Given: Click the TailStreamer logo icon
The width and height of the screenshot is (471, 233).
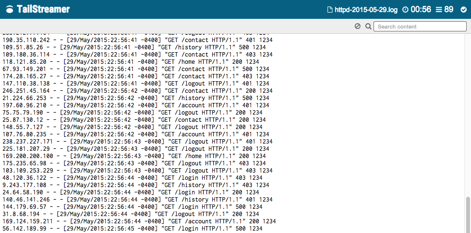Looking at the screenshot, I should coord(10,10).
